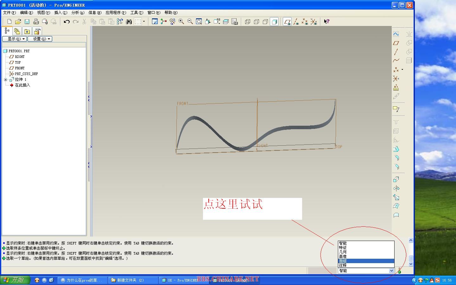Screen dimensions: 456x285
Task: Open the 显示 dropdown in model tree
Action: click(14, 39)
